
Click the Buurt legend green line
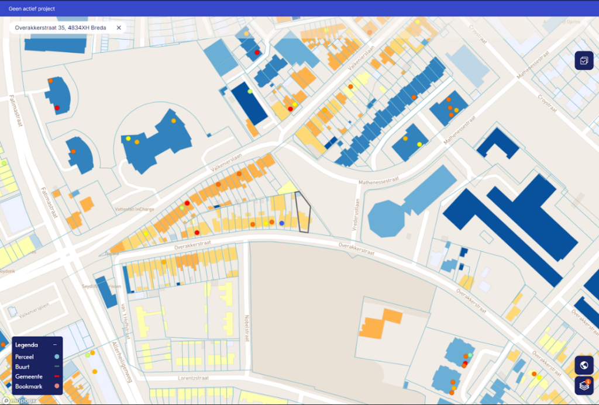coord(57,366)
